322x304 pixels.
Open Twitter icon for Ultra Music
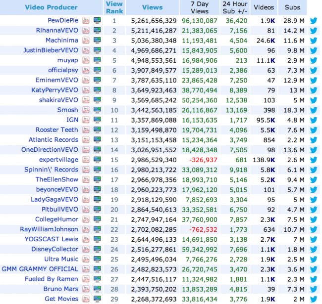tap(314, 260)
